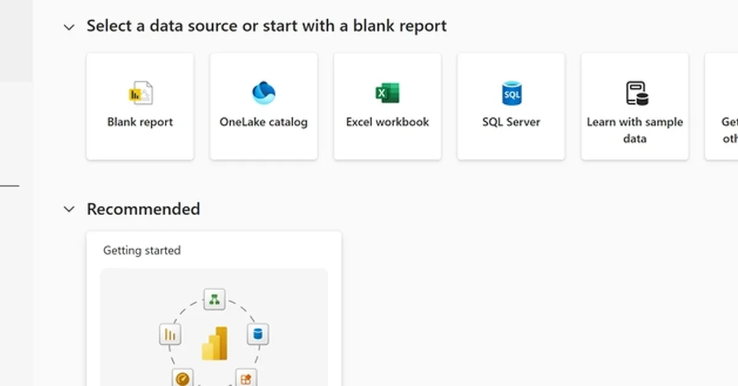Connect to a SQL Server data source

511,106
